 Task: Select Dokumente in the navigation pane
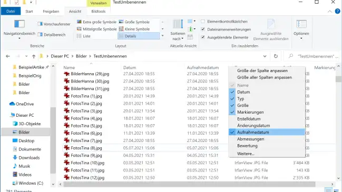27,149
